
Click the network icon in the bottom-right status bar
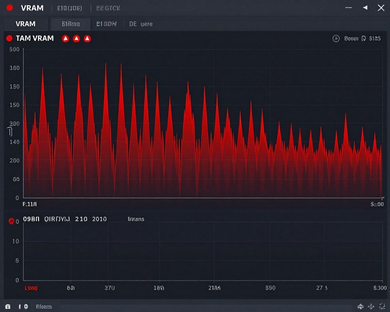click(361, 306)
